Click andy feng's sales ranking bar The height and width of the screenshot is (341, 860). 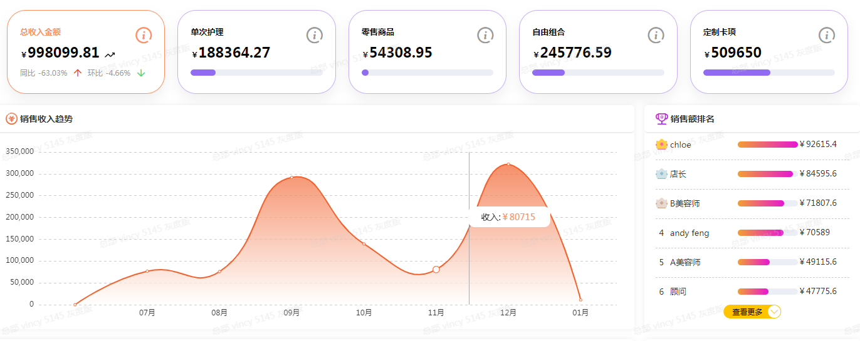click(768, 233)
